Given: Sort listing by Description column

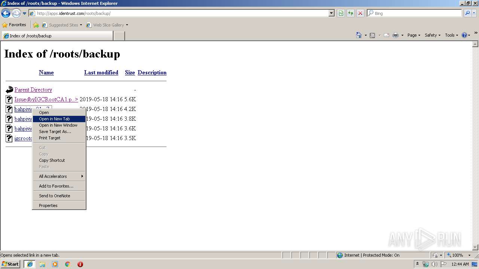Looking at the screenshot, I should pos(152,72).
